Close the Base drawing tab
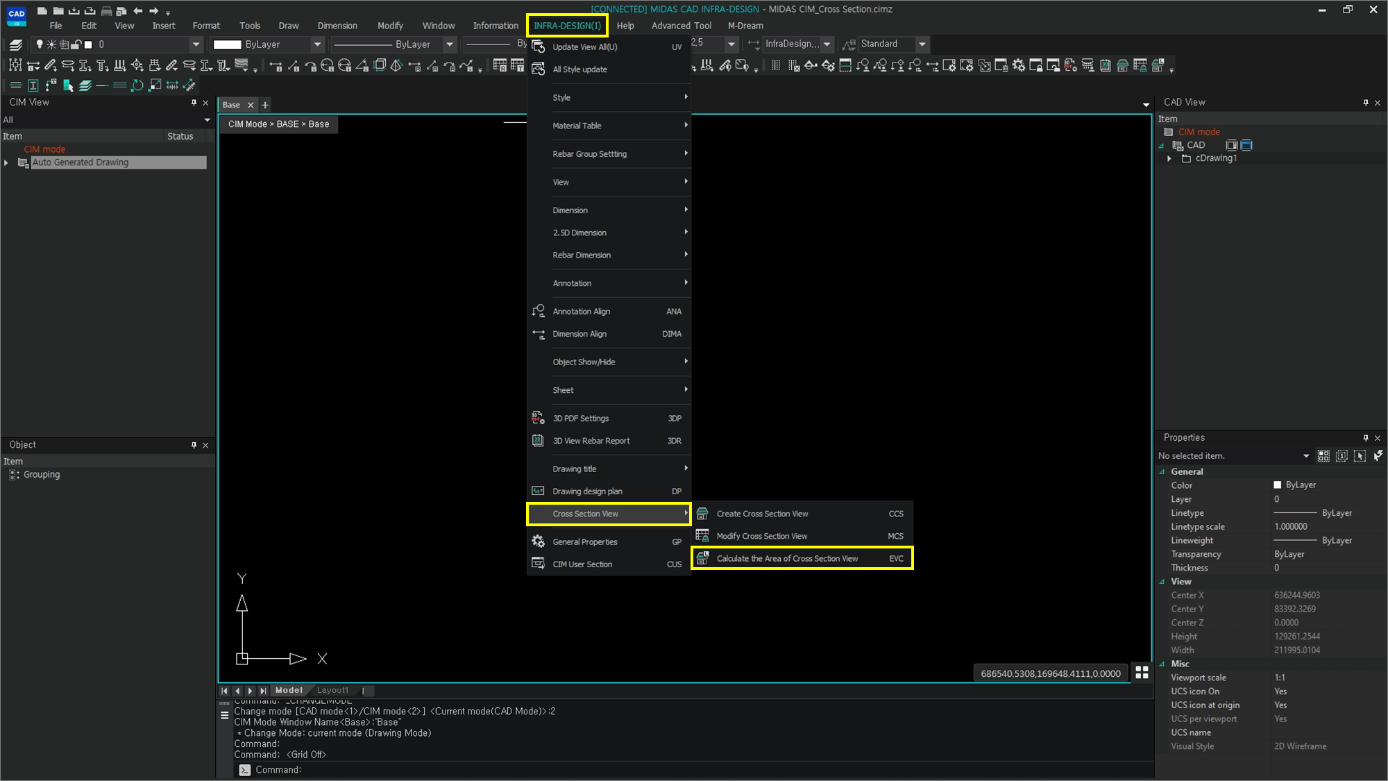Image resolution: width=1388 pixels, height=781 pixels. [x=251, y=105]
